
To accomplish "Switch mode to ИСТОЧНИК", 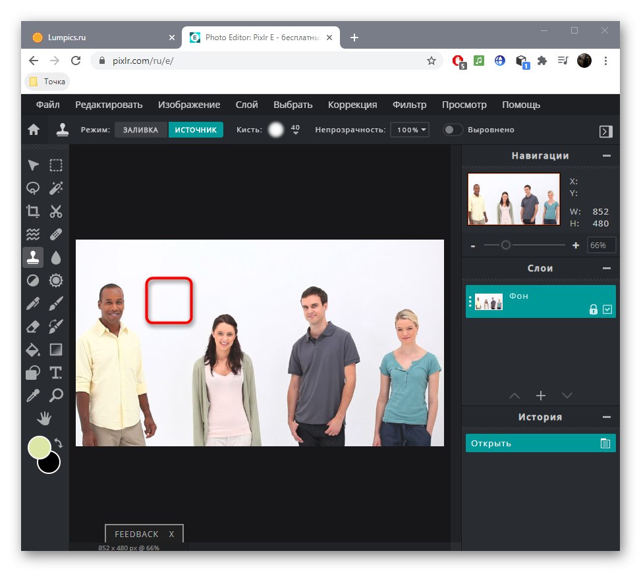I will coord(196,130).
